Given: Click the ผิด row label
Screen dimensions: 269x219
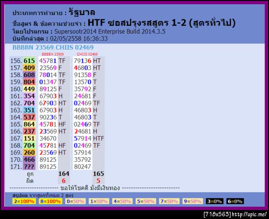Looking at the screenshot, I should [30, 181].
